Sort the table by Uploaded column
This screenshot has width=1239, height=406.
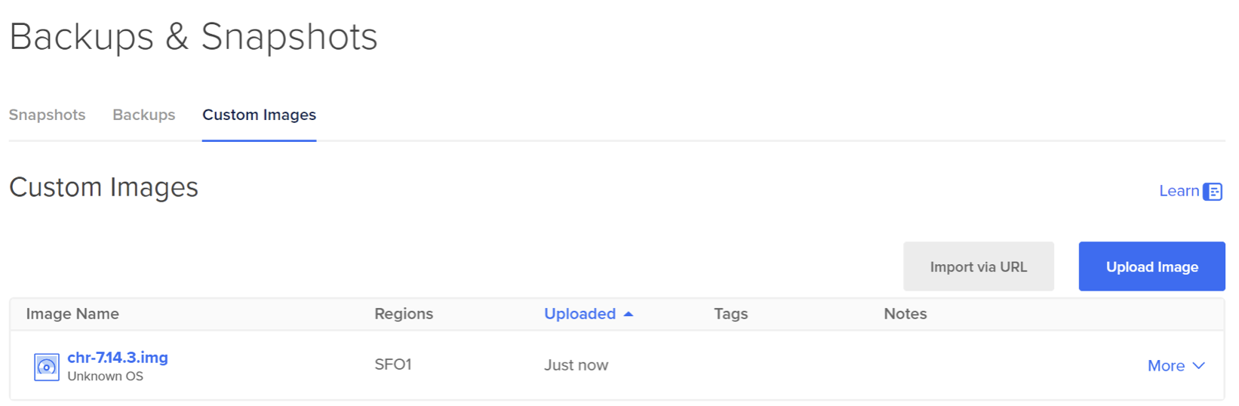tap(580, 314)
